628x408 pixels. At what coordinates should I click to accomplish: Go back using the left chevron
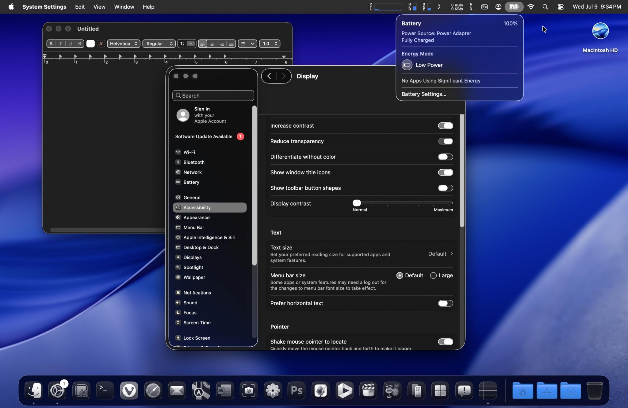(x=269, y=76)
